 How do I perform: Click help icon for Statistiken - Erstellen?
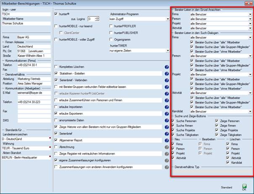(x=167, y=73)
